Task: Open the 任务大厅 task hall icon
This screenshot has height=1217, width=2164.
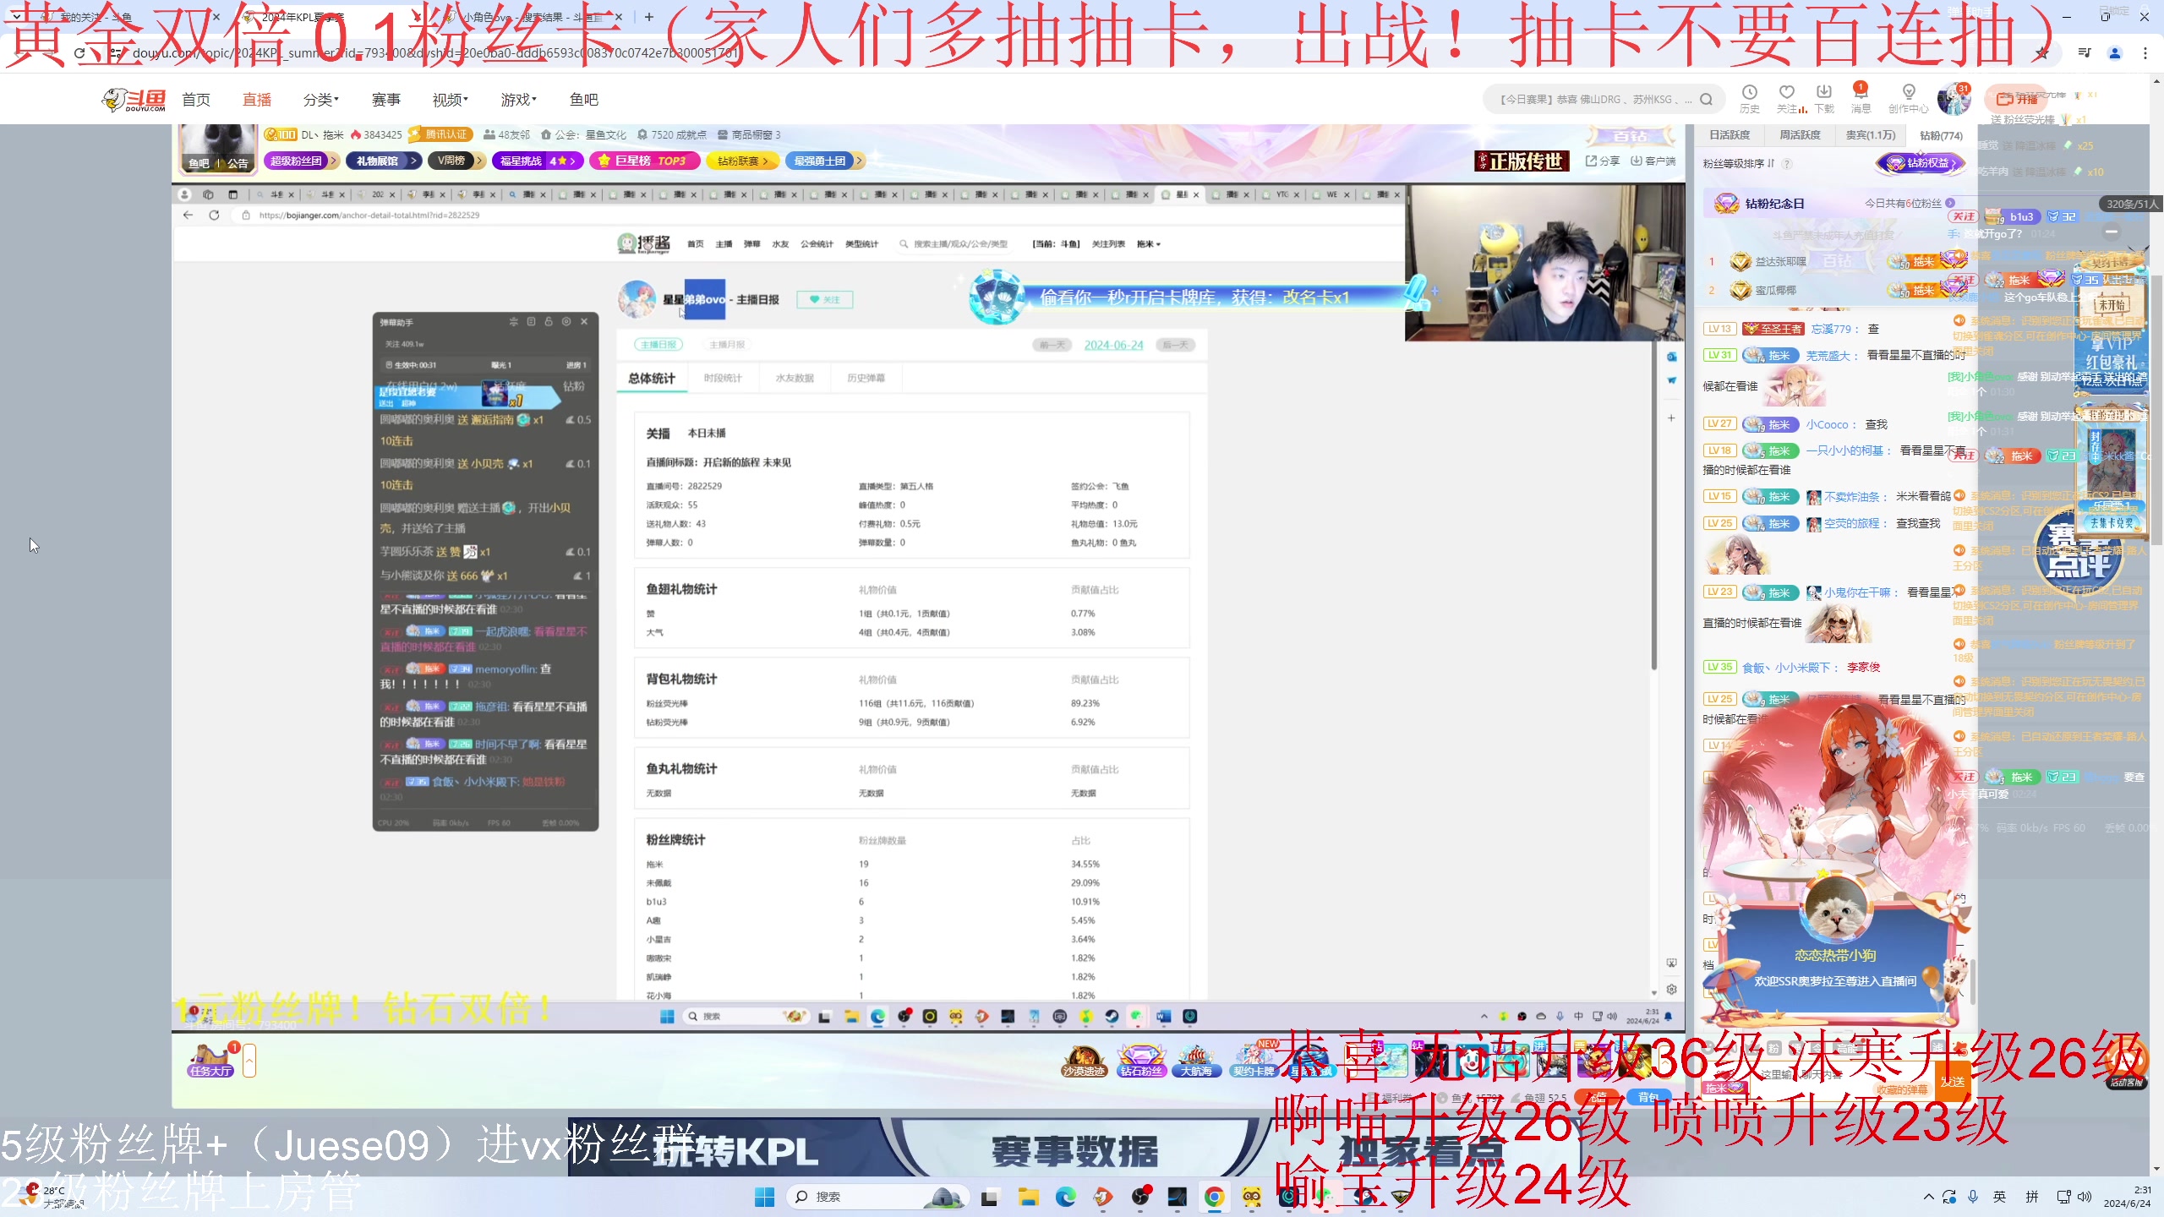Action: (x=210, y=1061)
